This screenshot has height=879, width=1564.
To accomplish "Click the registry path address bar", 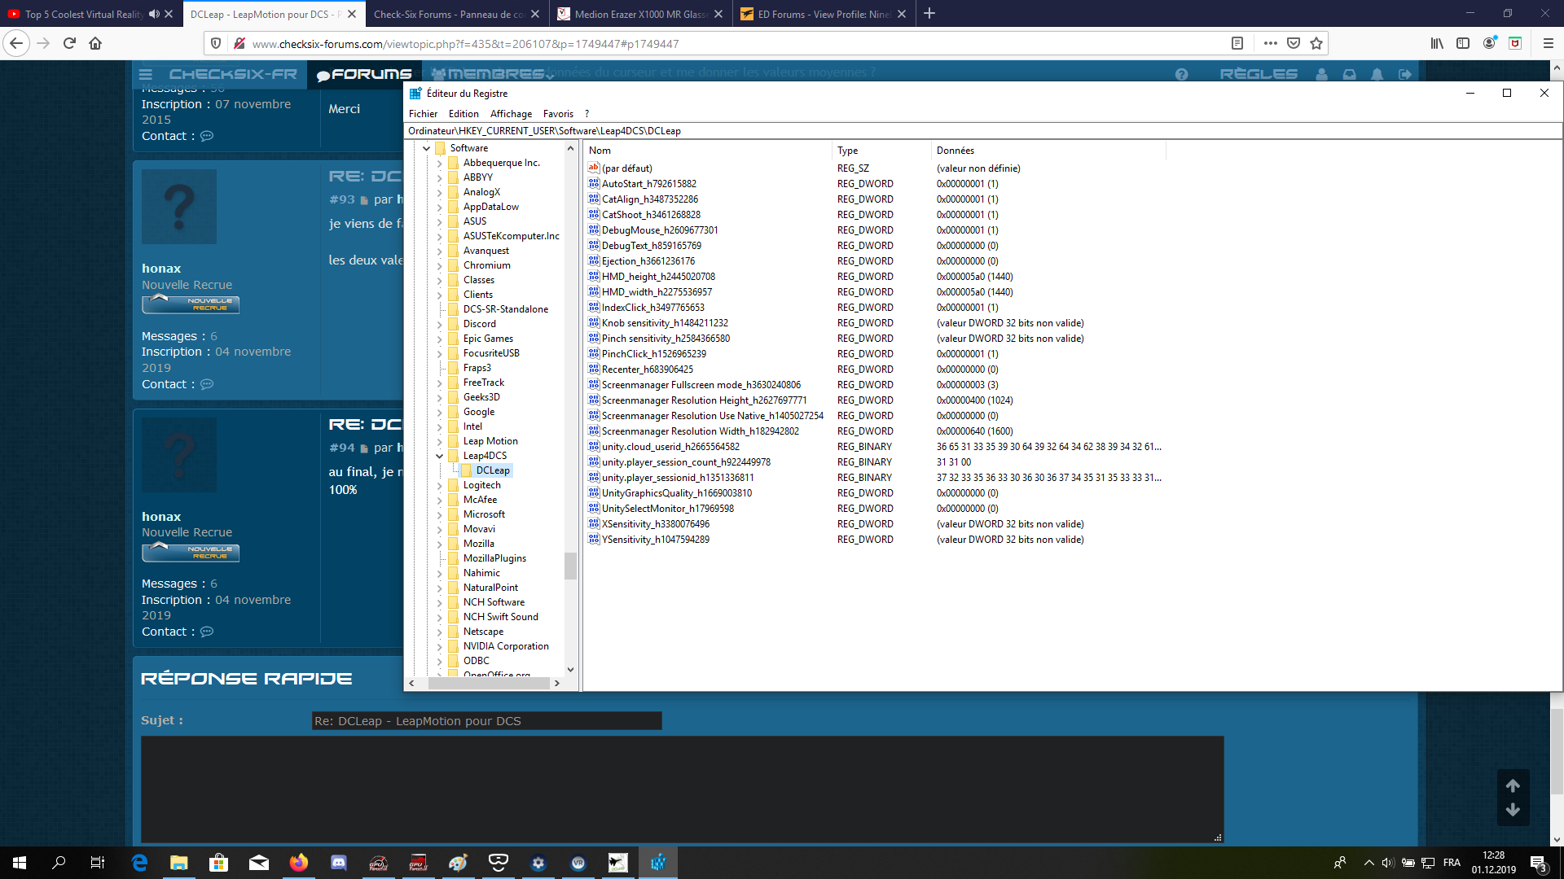I will coord(982,131).
